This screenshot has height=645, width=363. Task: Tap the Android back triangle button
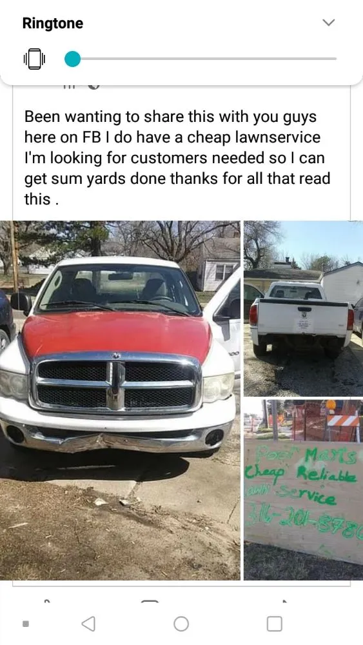(x=88, y=624)
